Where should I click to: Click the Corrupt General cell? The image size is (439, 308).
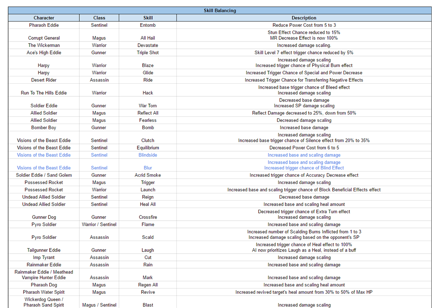pos(44,38)
